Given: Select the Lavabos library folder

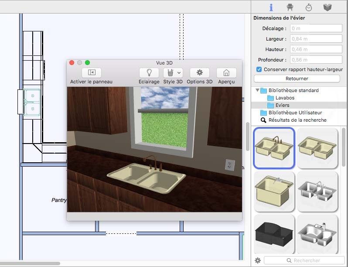Looking at the screenshot, I should pyautogui.click(x=285, y=98).
